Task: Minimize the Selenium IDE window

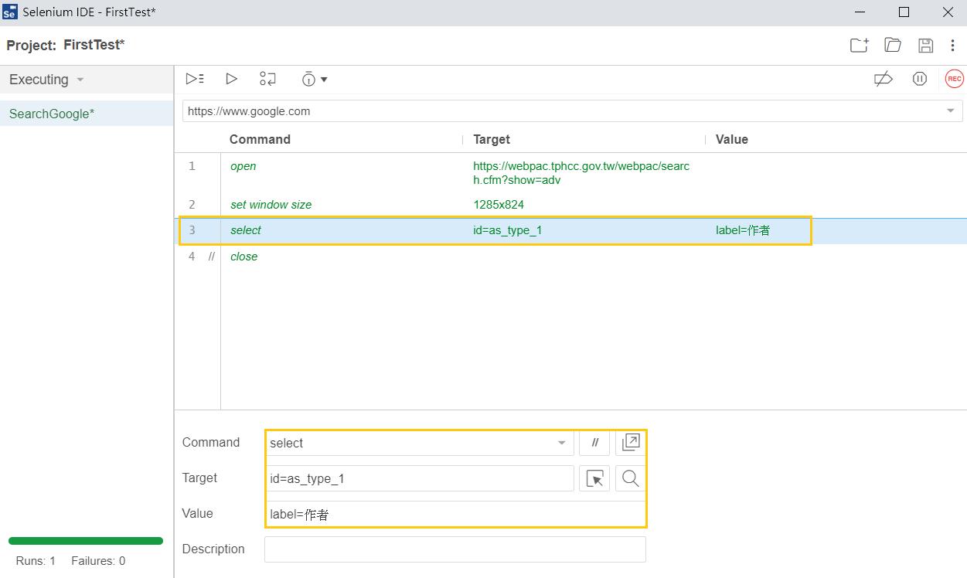Action: (860, 12)
